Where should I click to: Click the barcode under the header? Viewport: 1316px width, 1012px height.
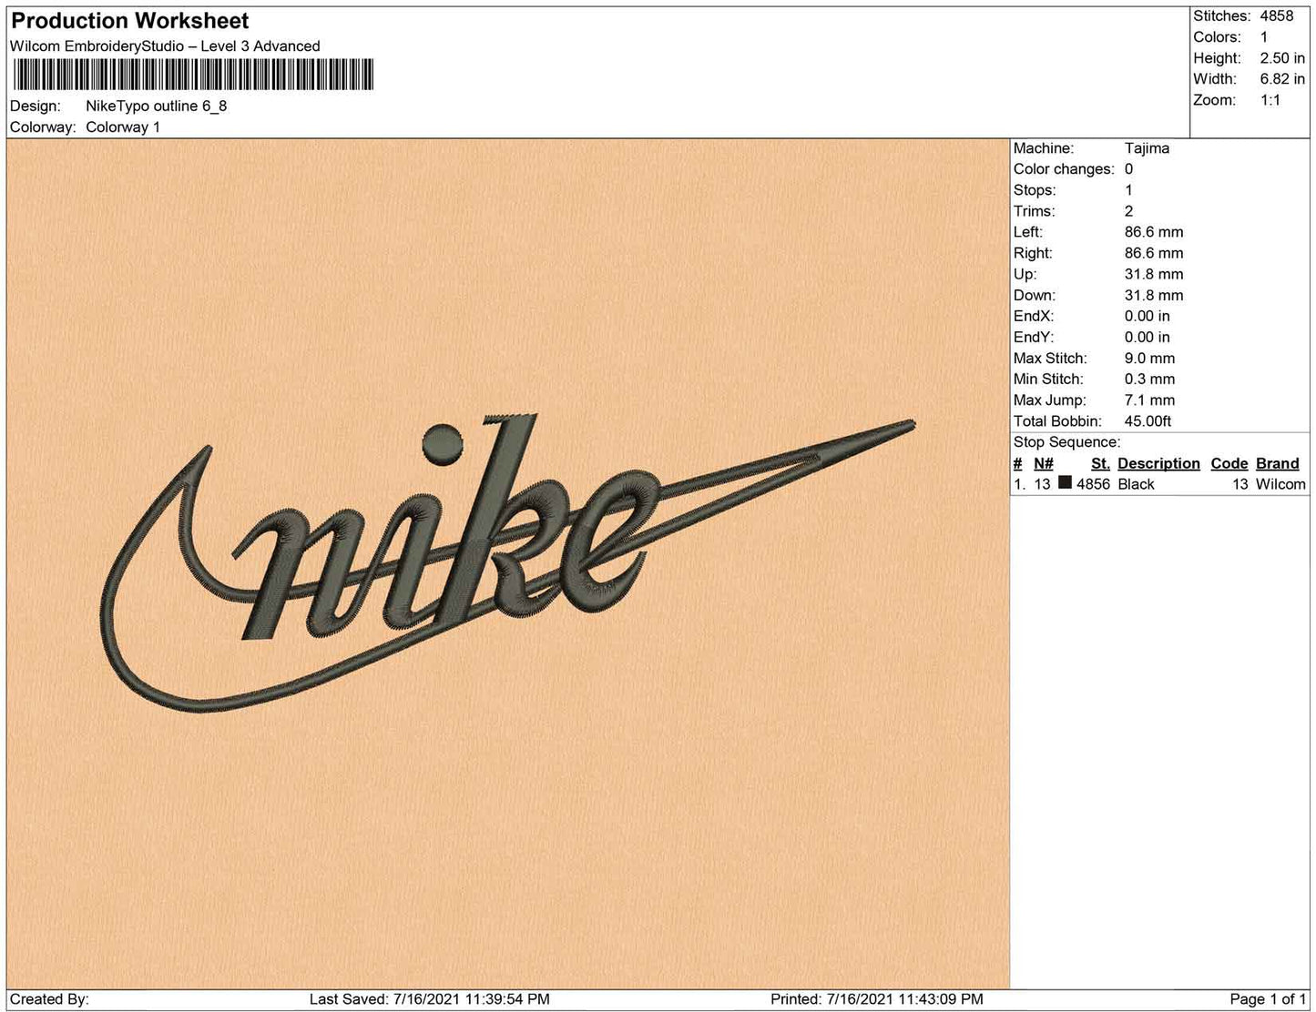pos(192,75)
